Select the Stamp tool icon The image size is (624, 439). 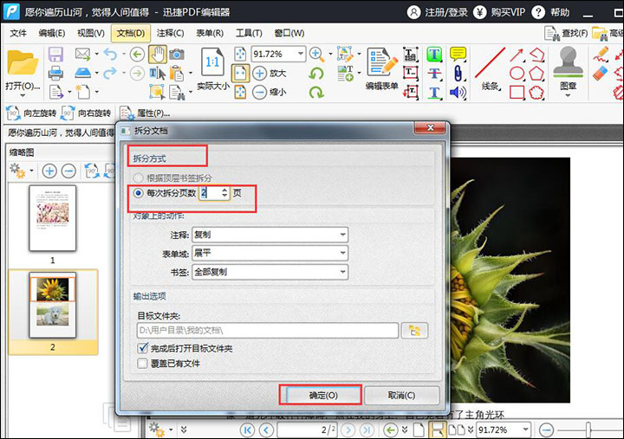tap(569, 64)
